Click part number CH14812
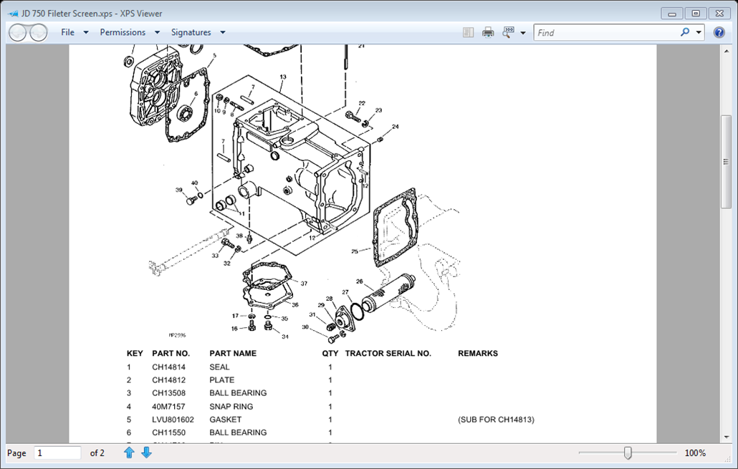738x469 pixels. tap(168, 380)
